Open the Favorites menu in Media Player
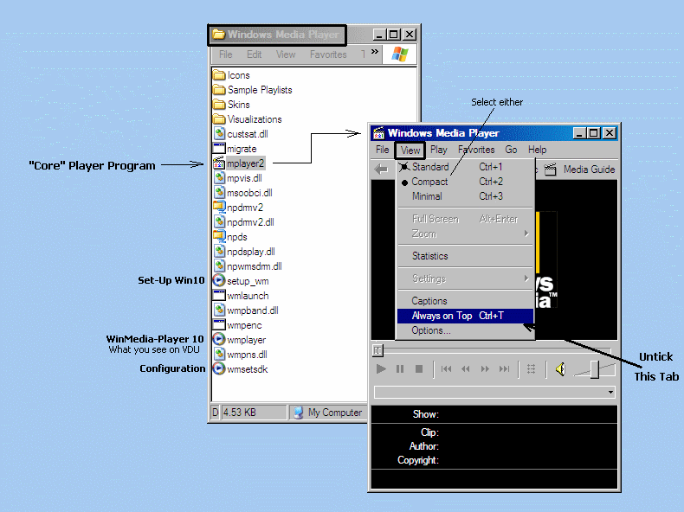Screen dimensions: 684x512 click(x=476, y=150)
